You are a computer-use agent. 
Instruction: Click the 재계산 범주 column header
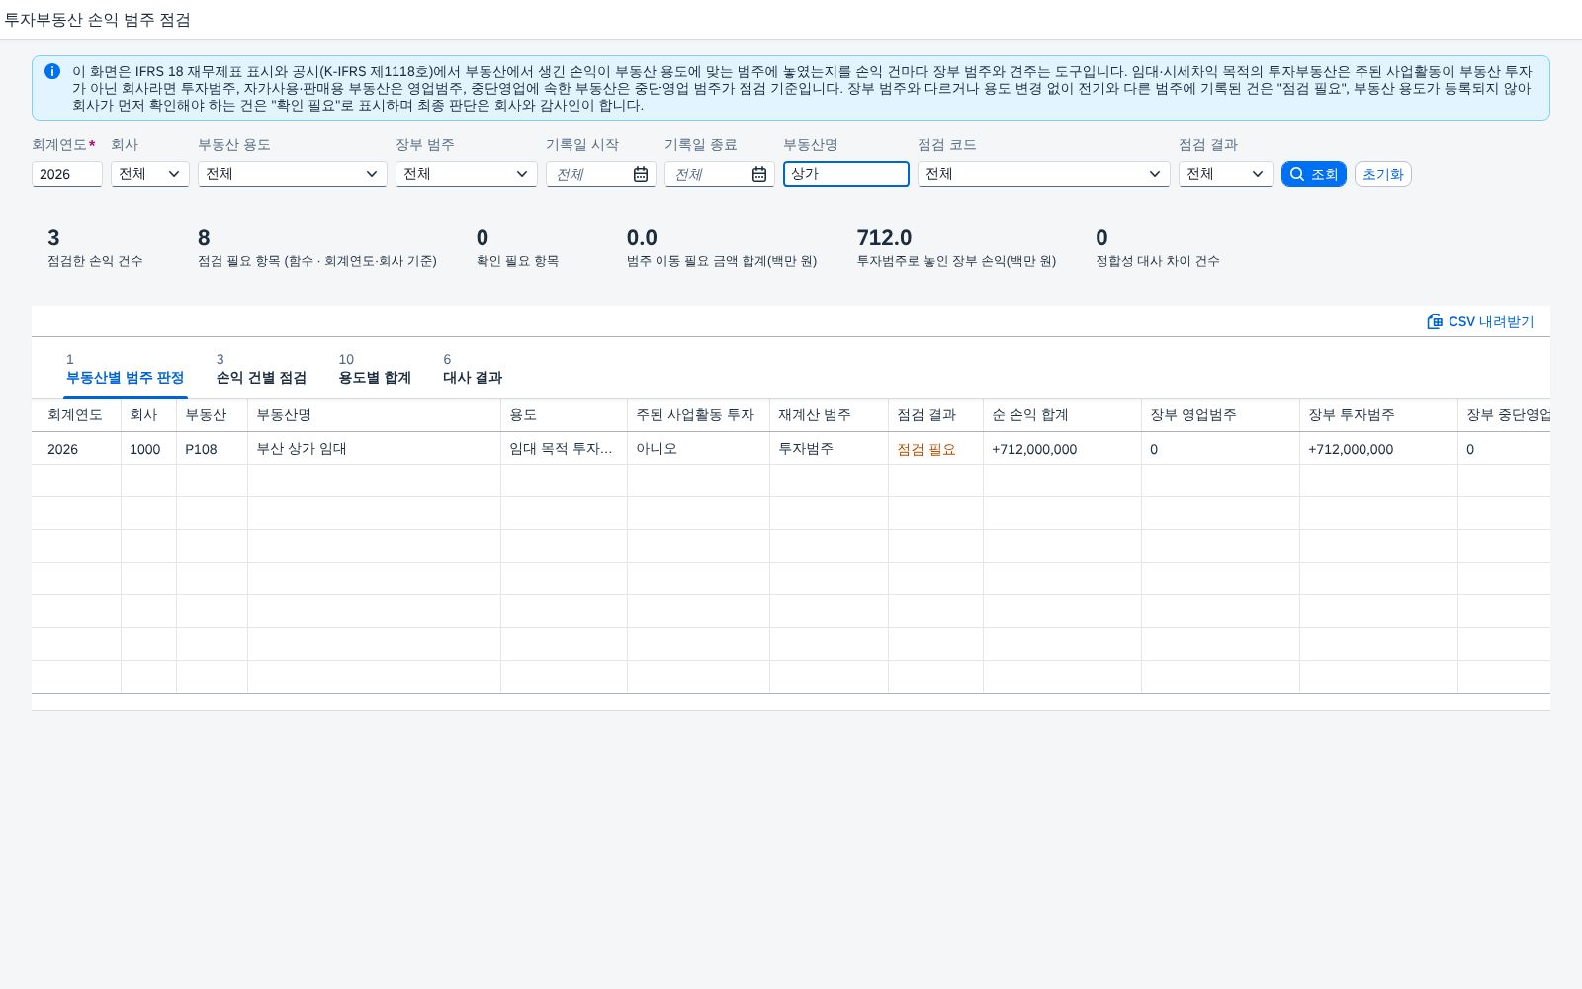click(829, 415)
